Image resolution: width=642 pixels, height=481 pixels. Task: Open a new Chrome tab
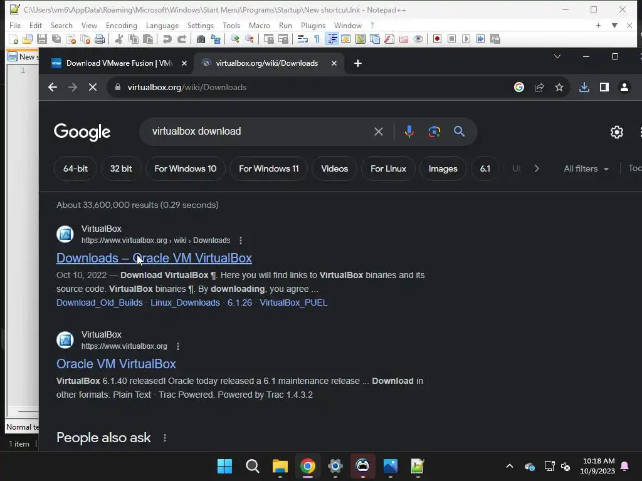pyautogui.click(x=358, y=63)
